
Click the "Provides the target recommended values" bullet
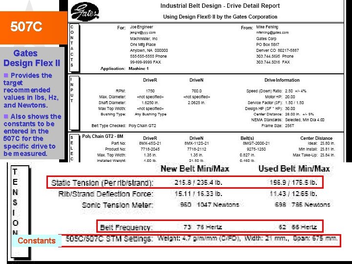[31, 90]
